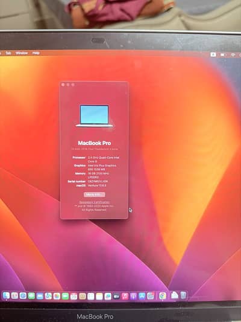Viewport: 241px width, 322px height.
Task: Click the input source icon in menu bar
Action: pos(213,54)
